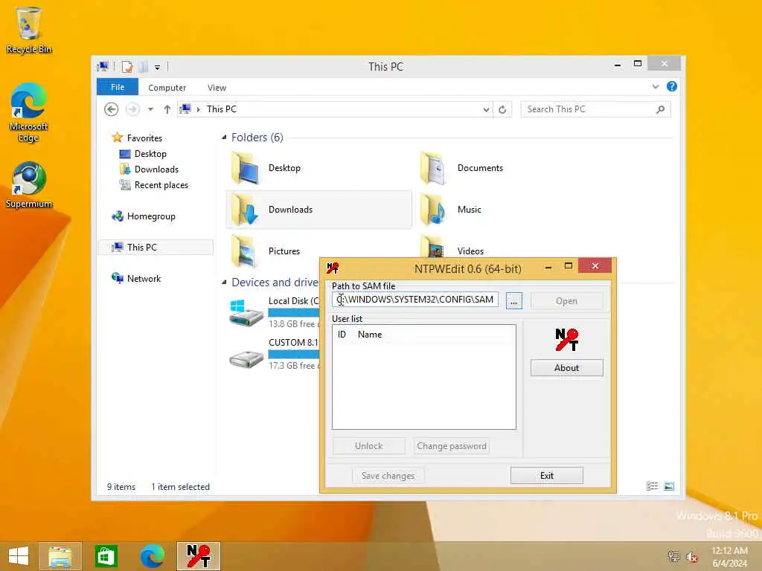Launch Microsoft Edge from the desktop shortcut

click(x=29, y=112)
